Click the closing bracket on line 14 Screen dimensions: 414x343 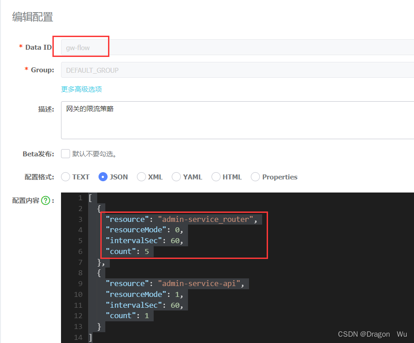tap(90, 337)
